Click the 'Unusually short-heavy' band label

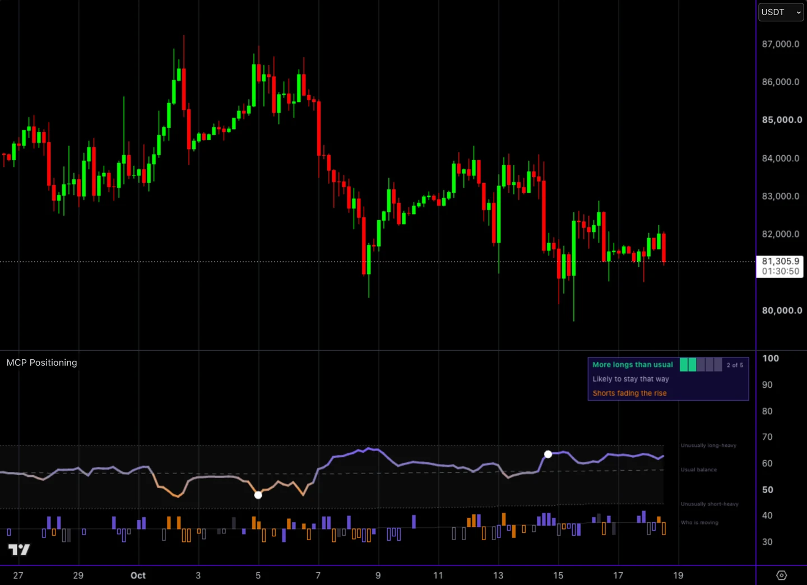[709, 504]
